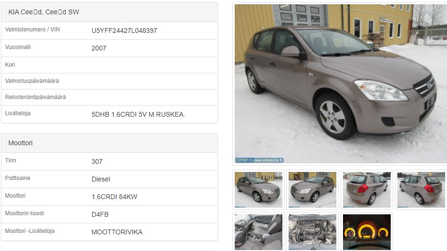Open the engine bay thumbnail
This screenshot has width=447, height=251.
tap(312, 232)
